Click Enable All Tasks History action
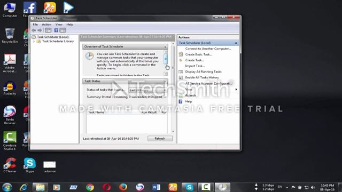Viewport: 342px width, 192px height. click(202, 77)
